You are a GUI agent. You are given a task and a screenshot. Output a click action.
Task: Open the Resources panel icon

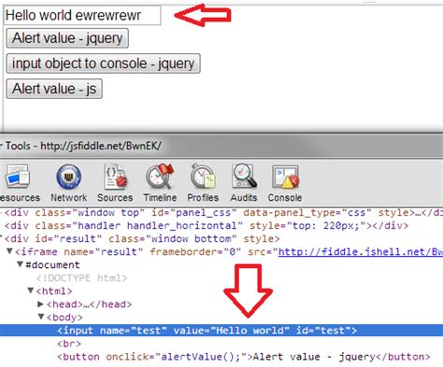17,176
